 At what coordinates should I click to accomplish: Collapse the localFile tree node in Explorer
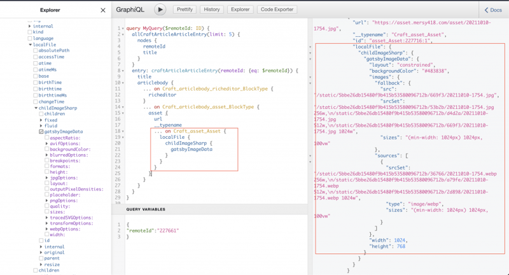click(31, 45)
